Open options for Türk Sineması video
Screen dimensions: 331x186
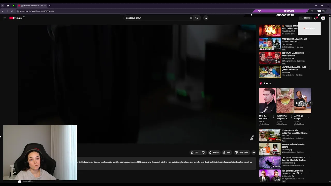pos(310,171)
